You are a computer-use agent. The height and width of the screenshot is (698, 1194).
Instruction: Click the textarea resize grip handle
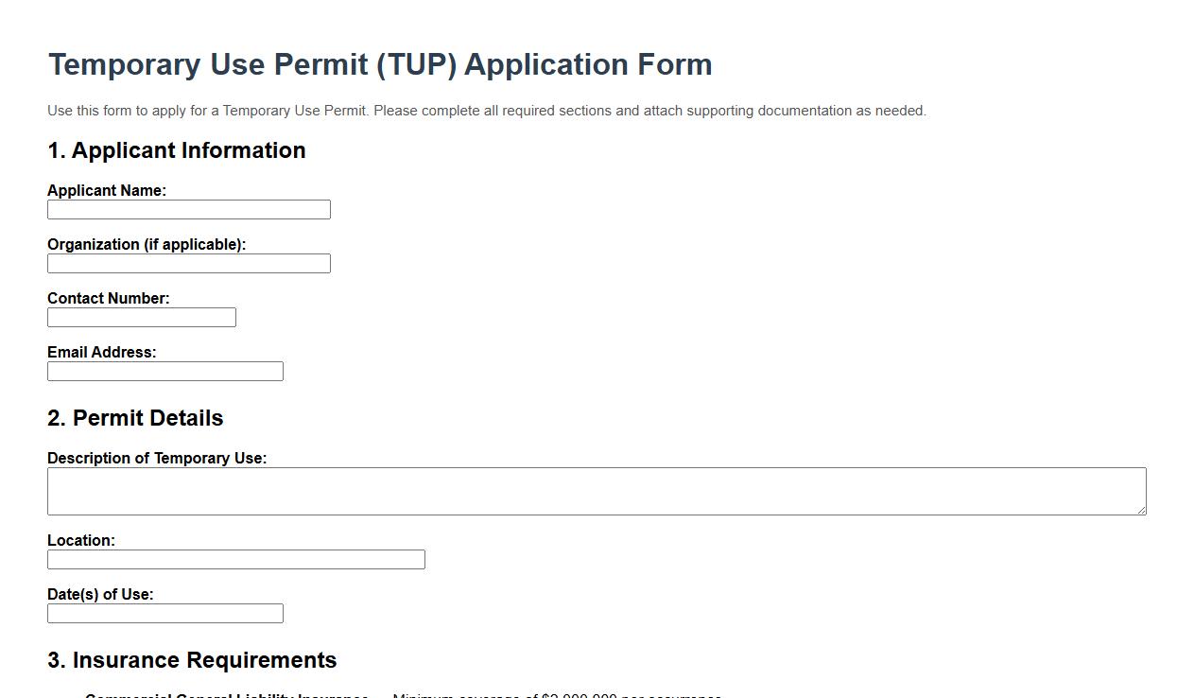coord(1142,511)
